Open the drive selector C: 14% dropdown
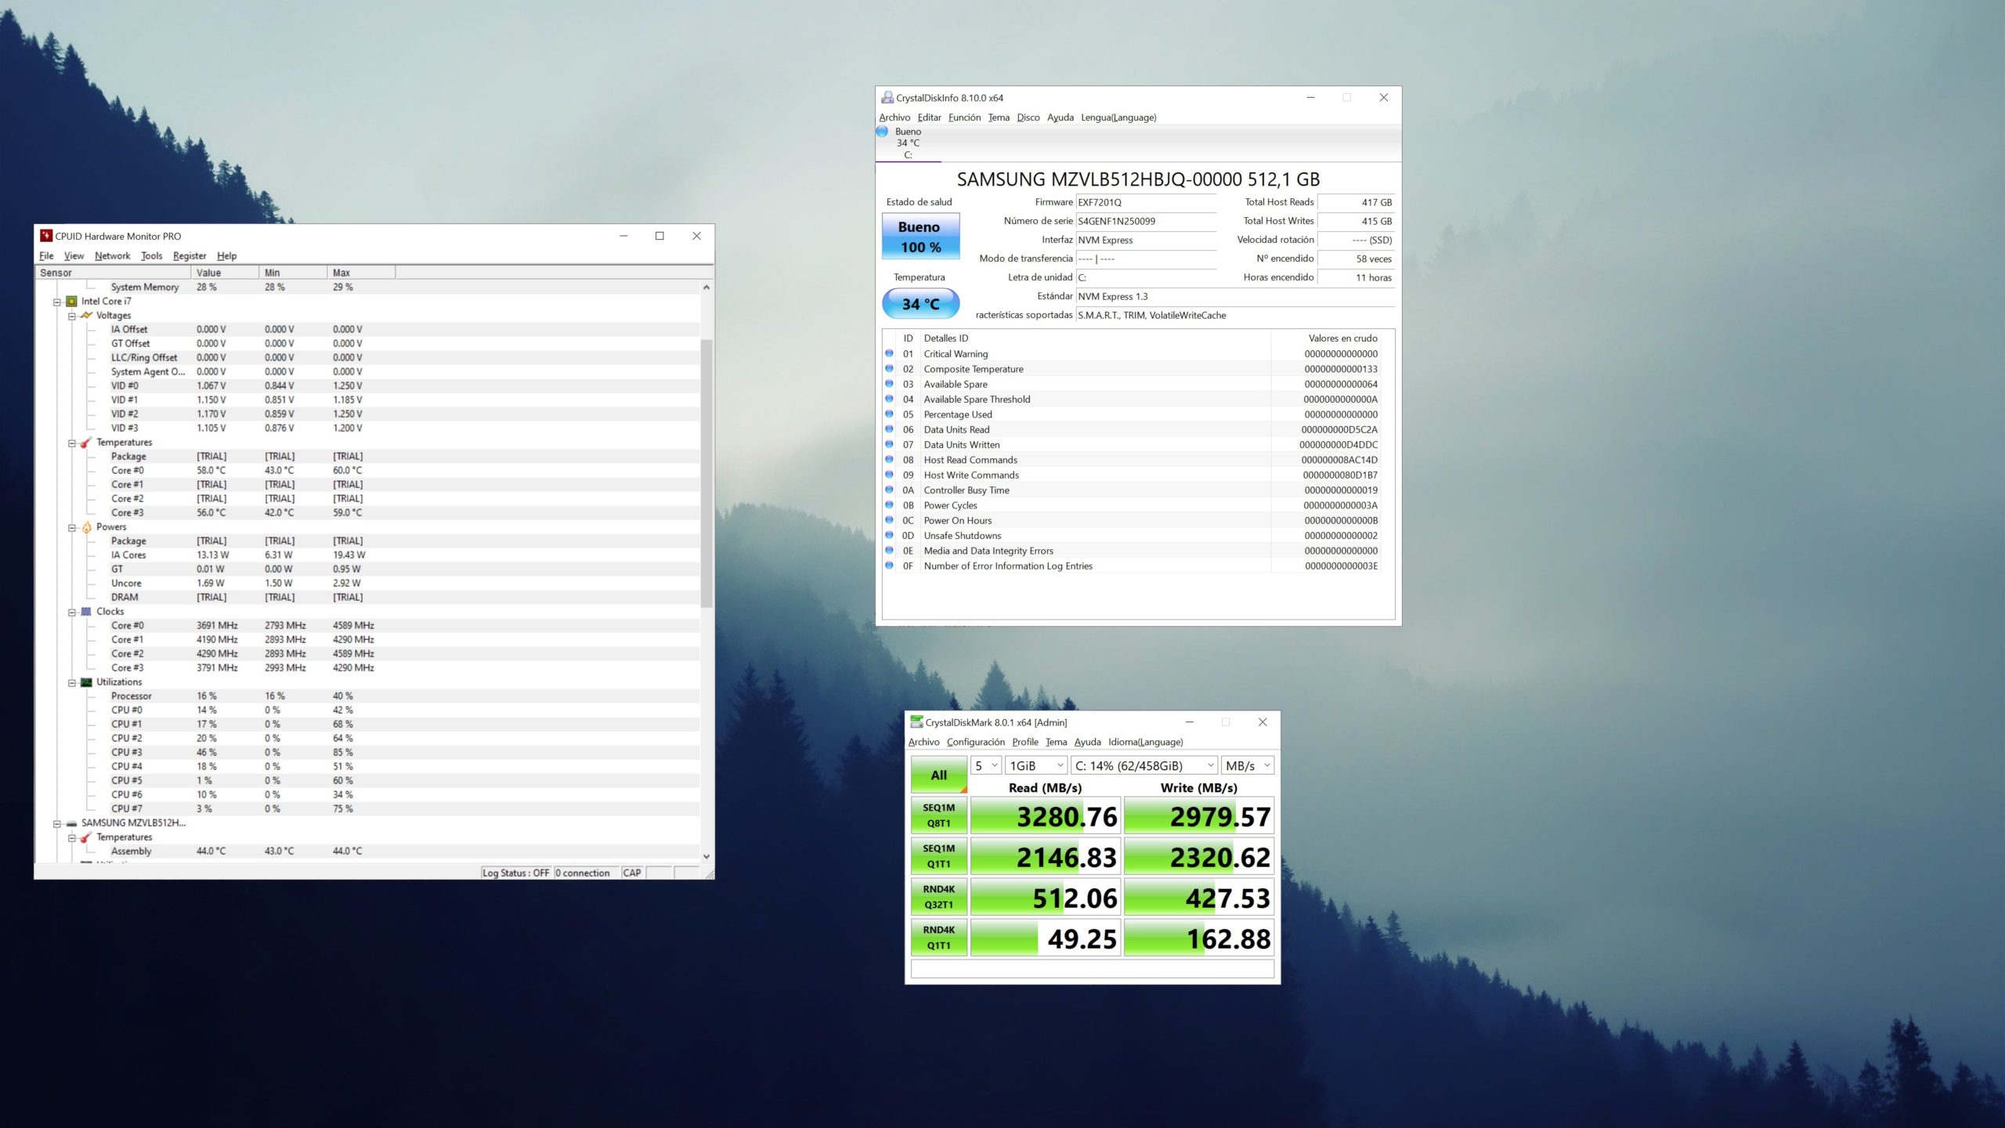 tap(1144, 765)
